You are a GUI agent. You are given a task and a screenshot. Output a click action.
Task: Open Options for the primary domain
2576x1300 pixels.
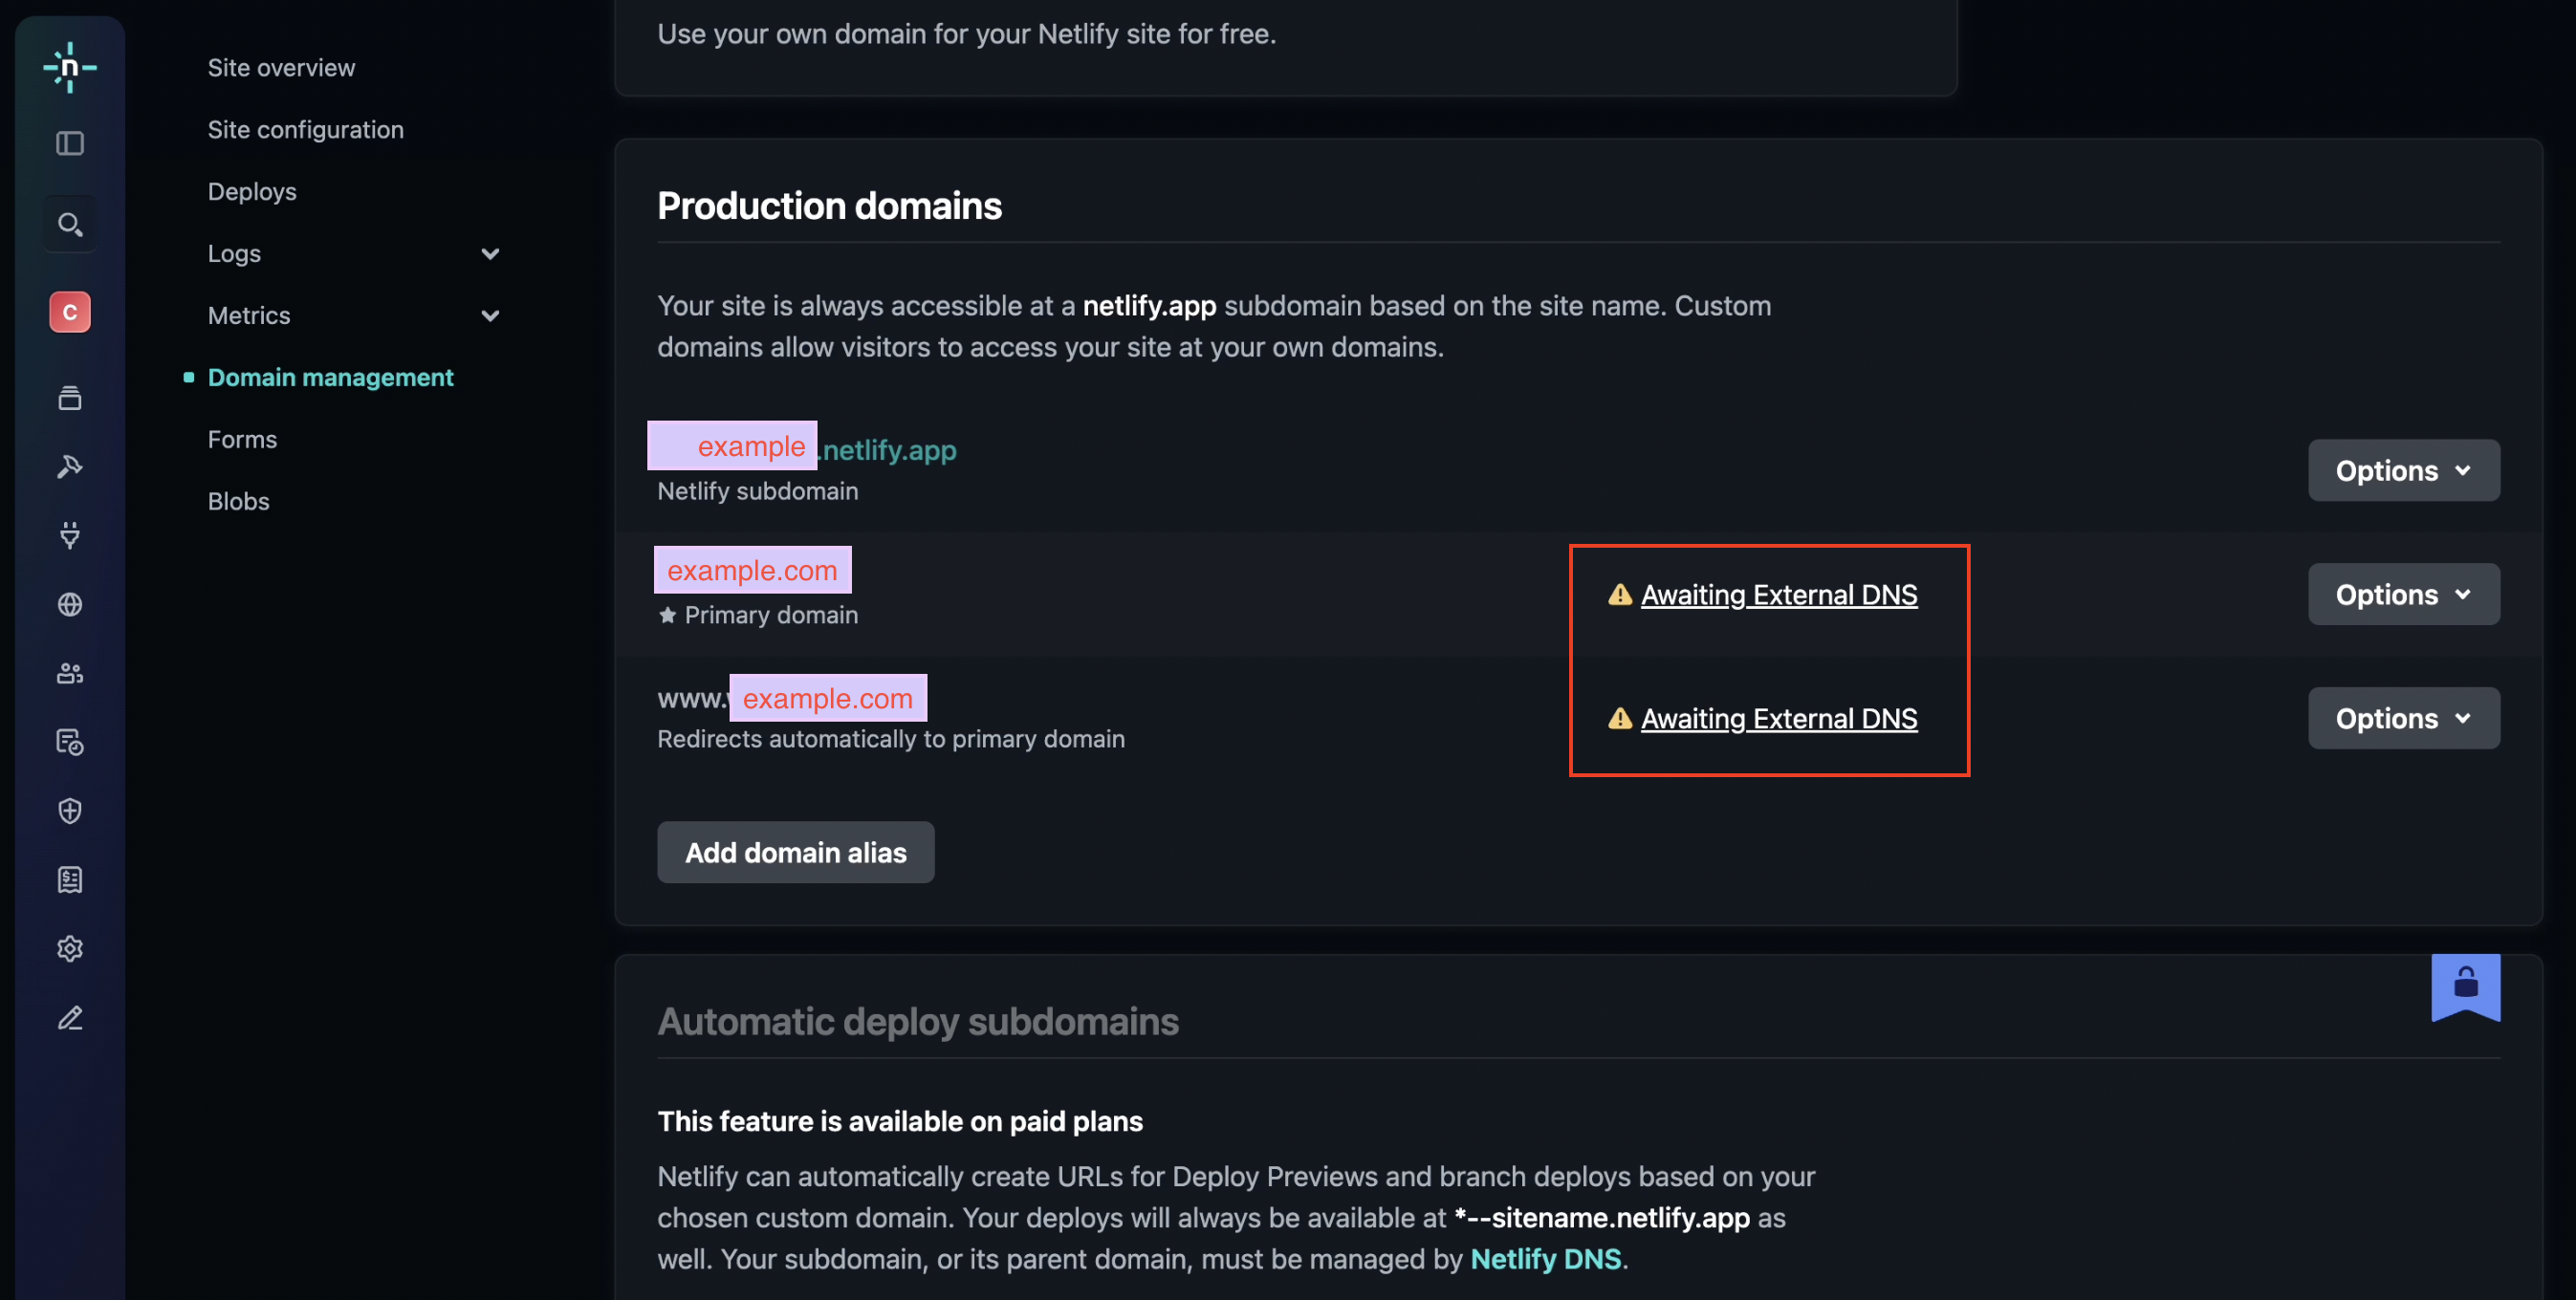pos(2403,594)
